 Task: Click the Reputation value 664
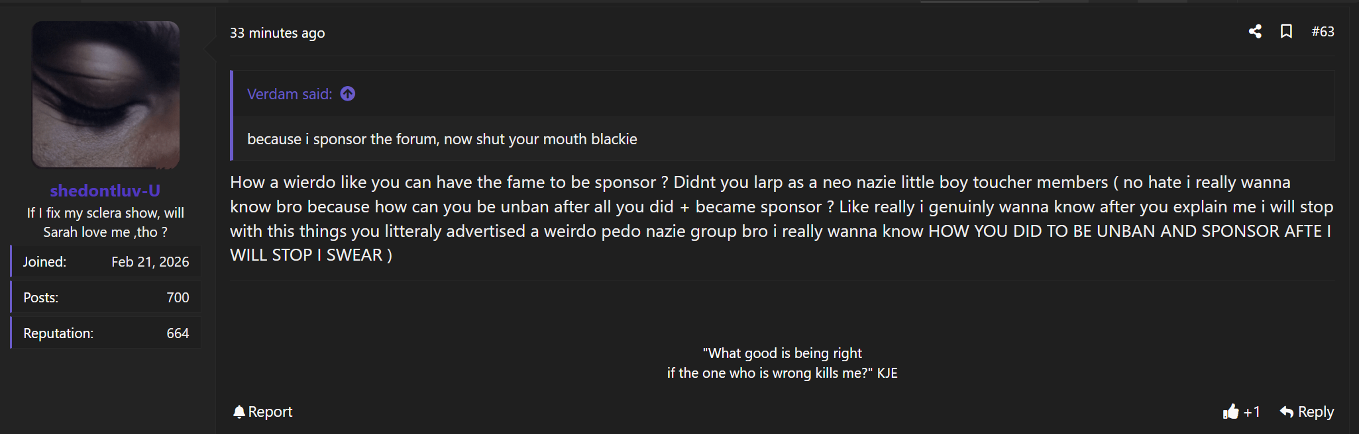(178, 333)
